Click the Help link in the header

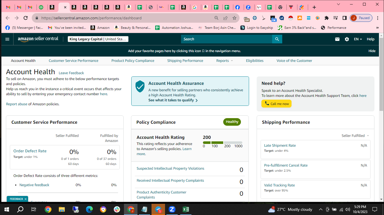click(x=371, y=39)
